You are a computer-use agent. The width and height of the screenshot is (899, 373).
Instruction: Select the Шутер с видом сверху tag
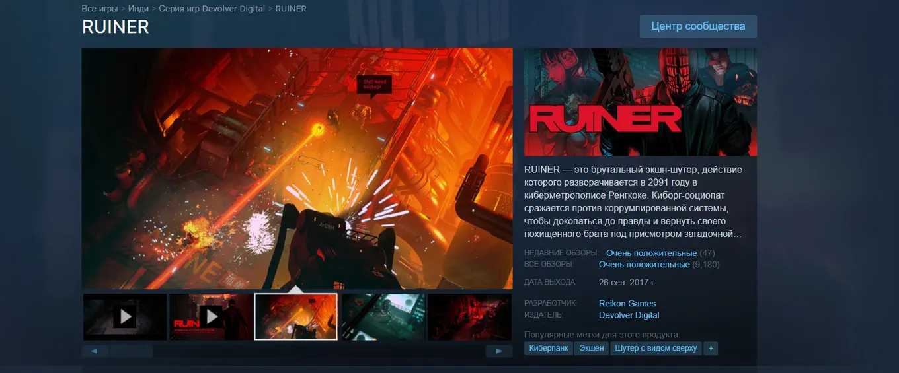click(x=656, y=348)
